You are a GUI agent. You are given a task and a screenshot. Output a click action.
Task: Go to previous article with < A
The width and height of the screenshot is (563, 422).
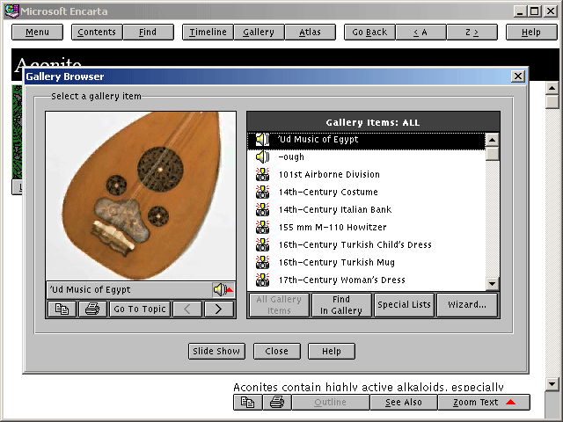pyautogui.click(x=420, y=33)
